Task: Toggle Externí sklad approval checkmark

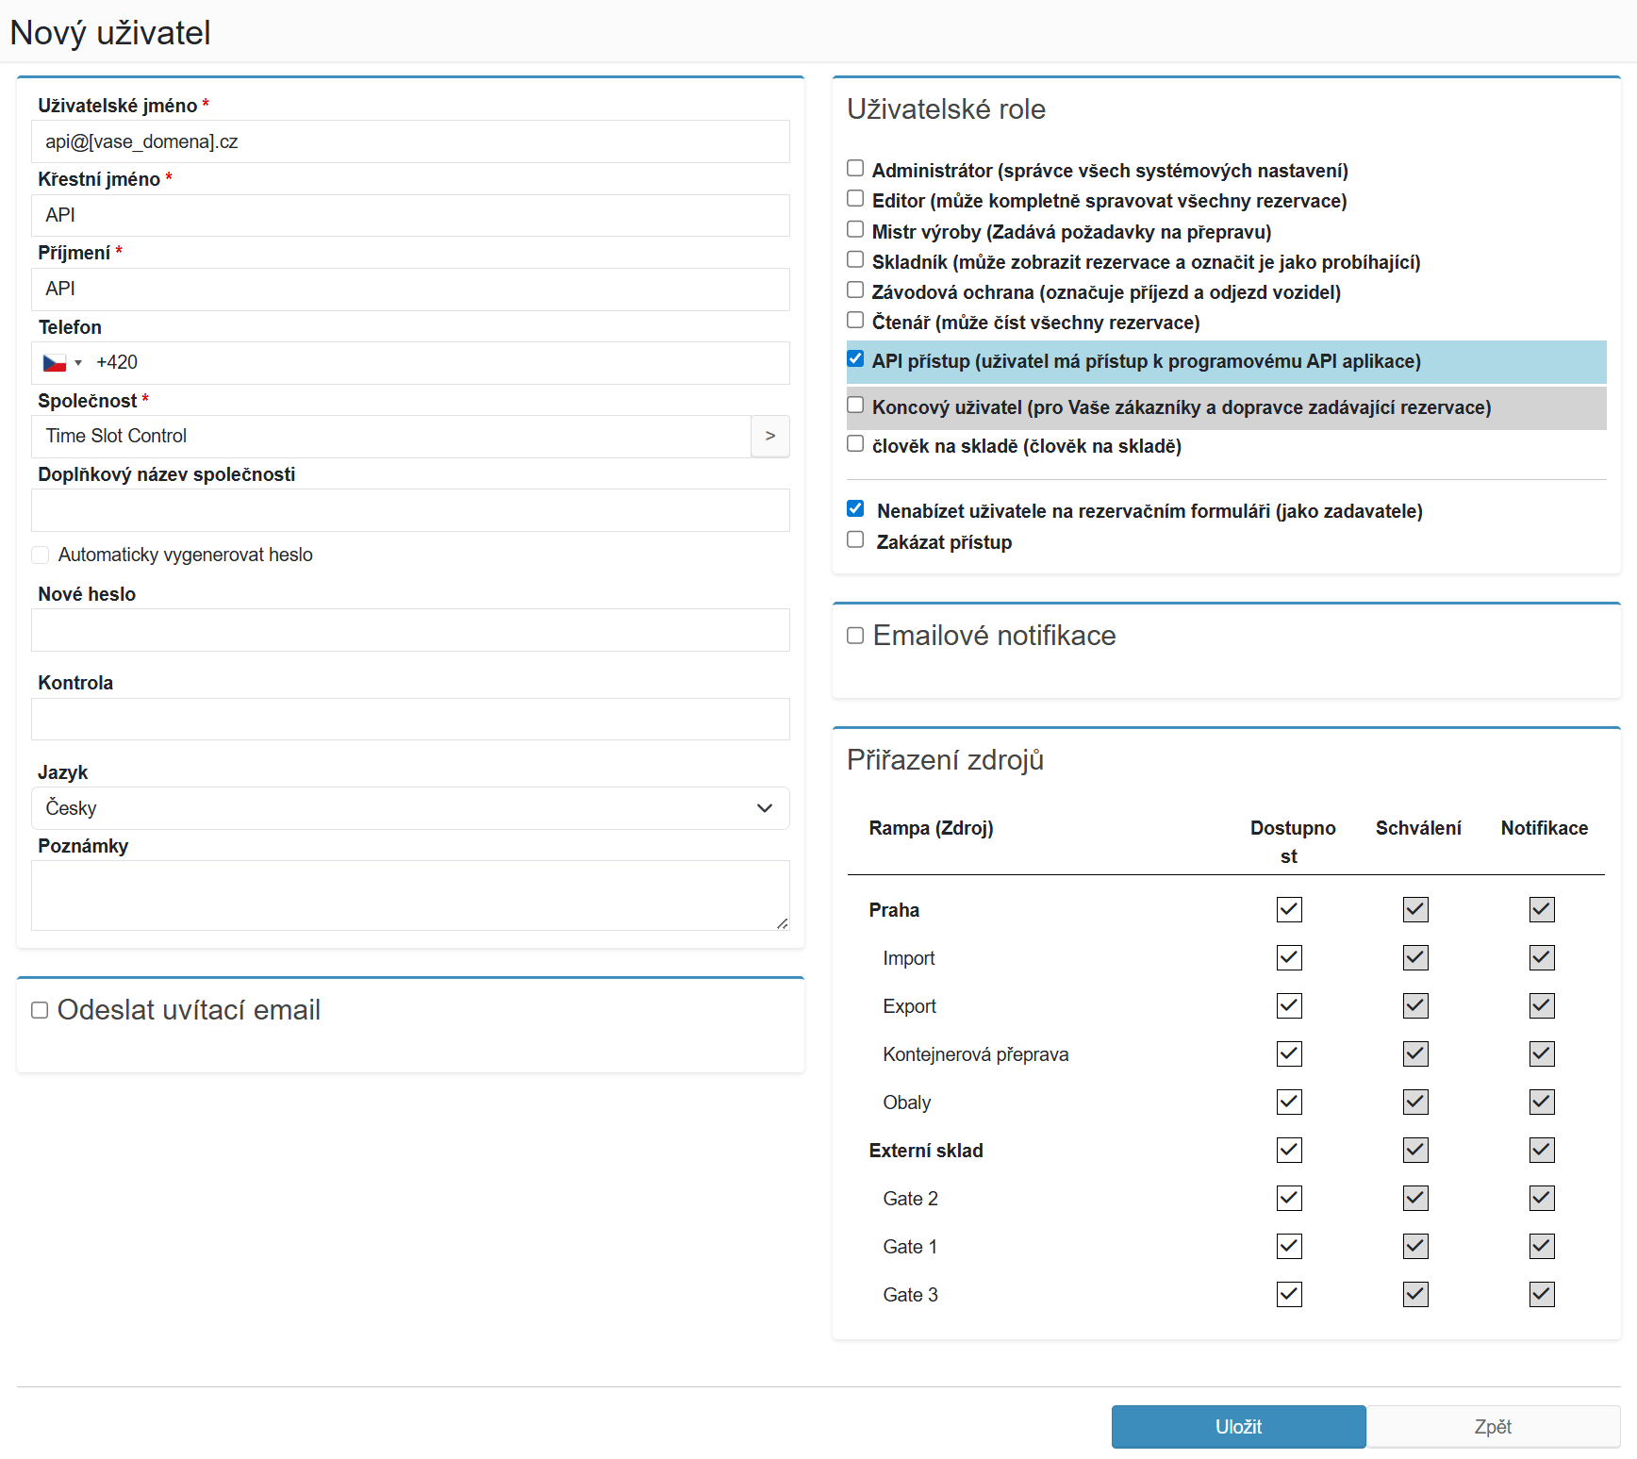Action: [1415, 1150]
